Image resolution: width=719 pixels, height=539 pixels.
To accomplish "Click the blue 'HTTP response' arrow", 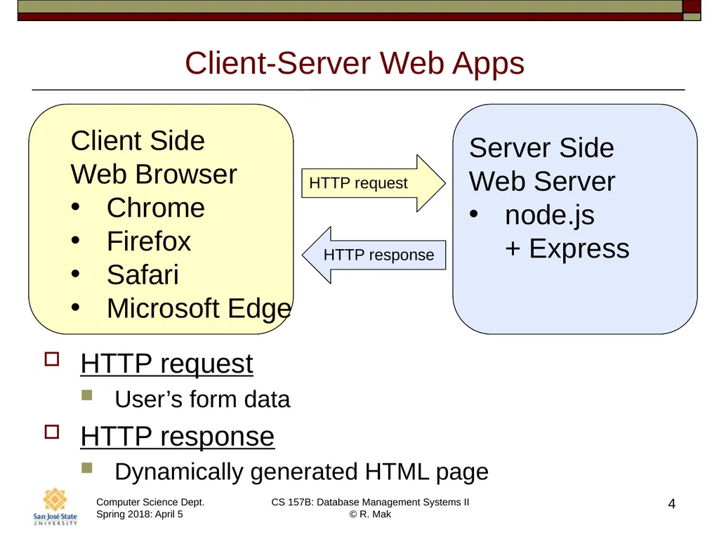I will click(374, 255).
